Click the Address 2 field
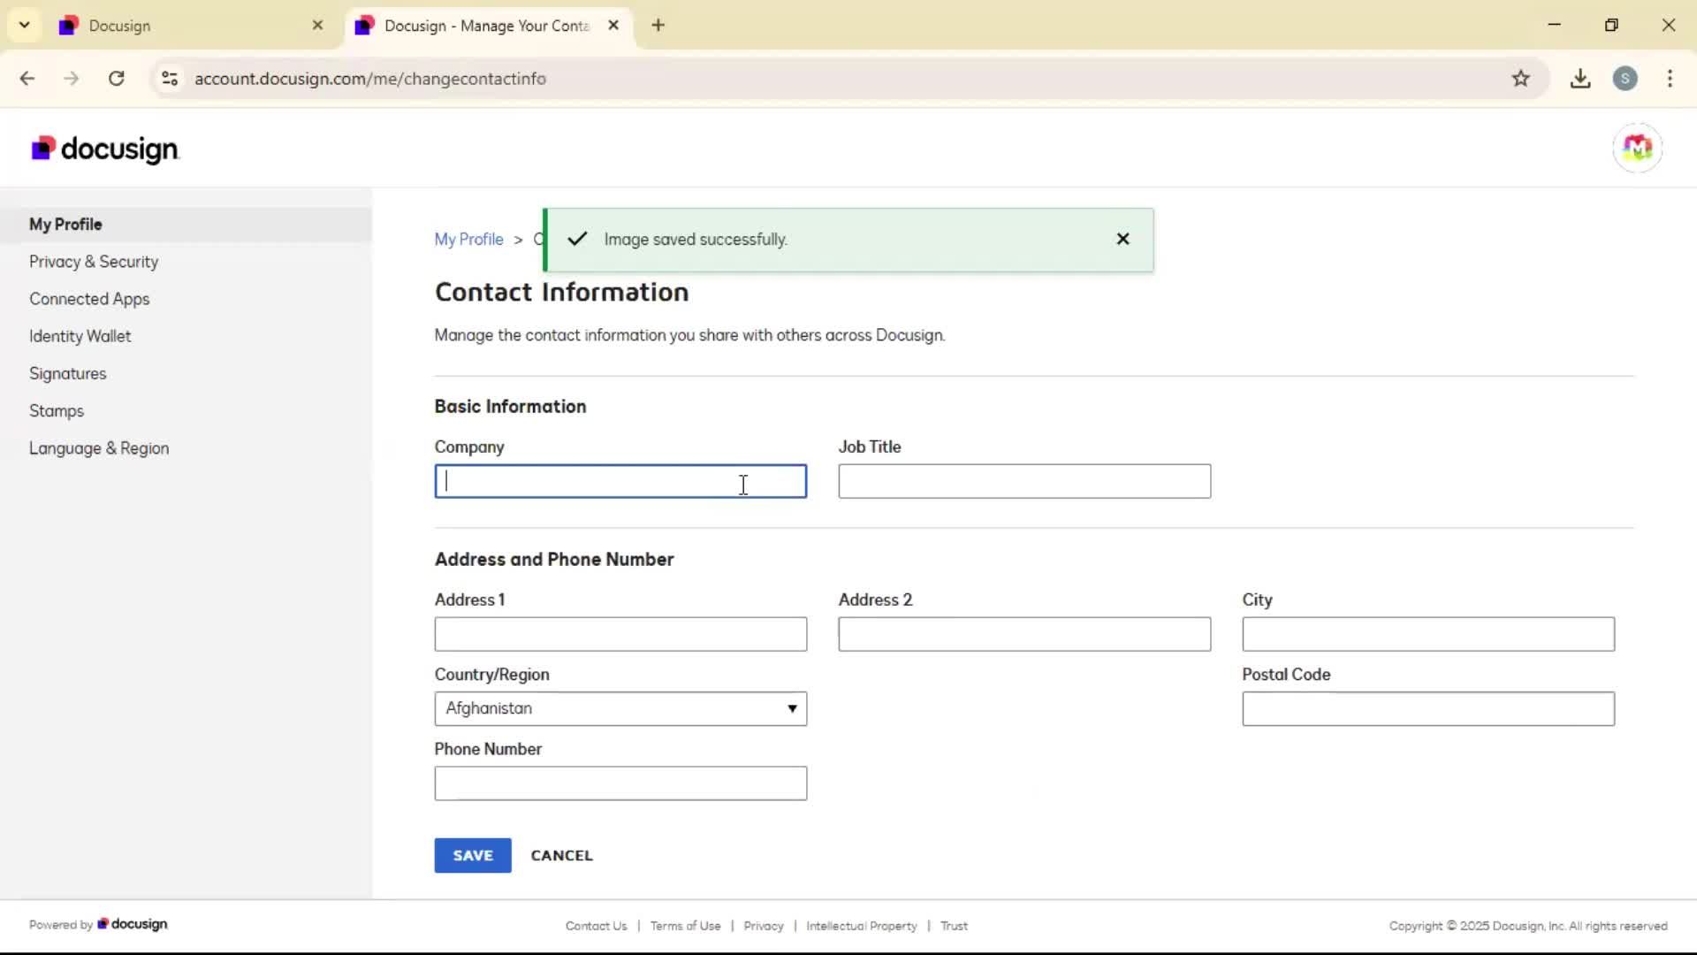This screenshot has height=955, width=1697. (1024, 634)
